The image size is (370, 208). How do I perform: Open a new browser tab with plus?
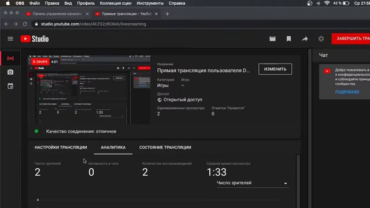(x=167, y=14)
